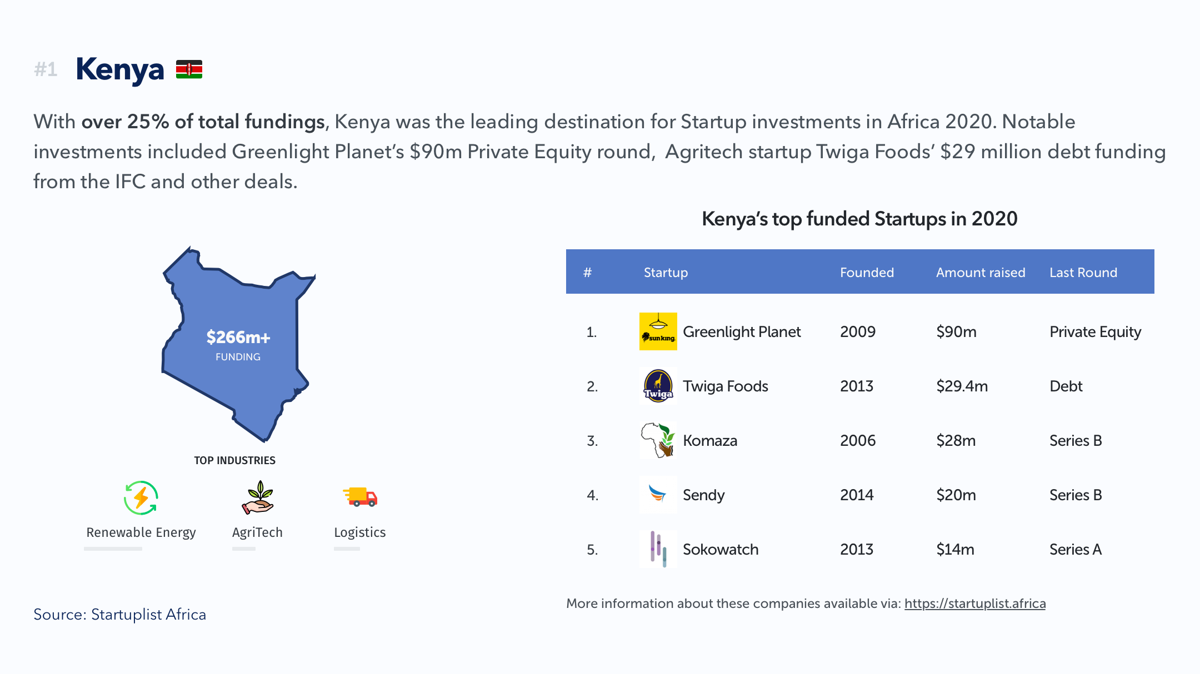Screen dimensions: 1200x674
Task: Click the Founded column header
Action: tap(867, 273)
